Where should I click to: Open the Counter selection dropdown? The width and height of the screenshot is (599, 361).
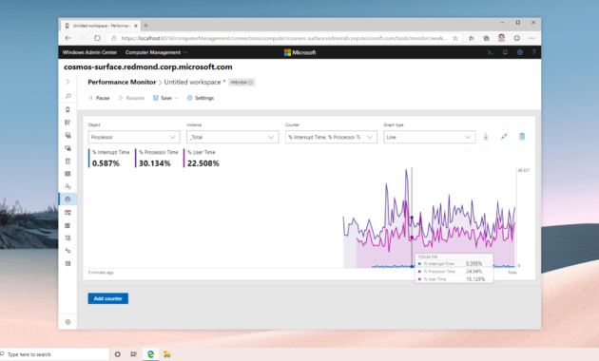(x=331, y=137)
